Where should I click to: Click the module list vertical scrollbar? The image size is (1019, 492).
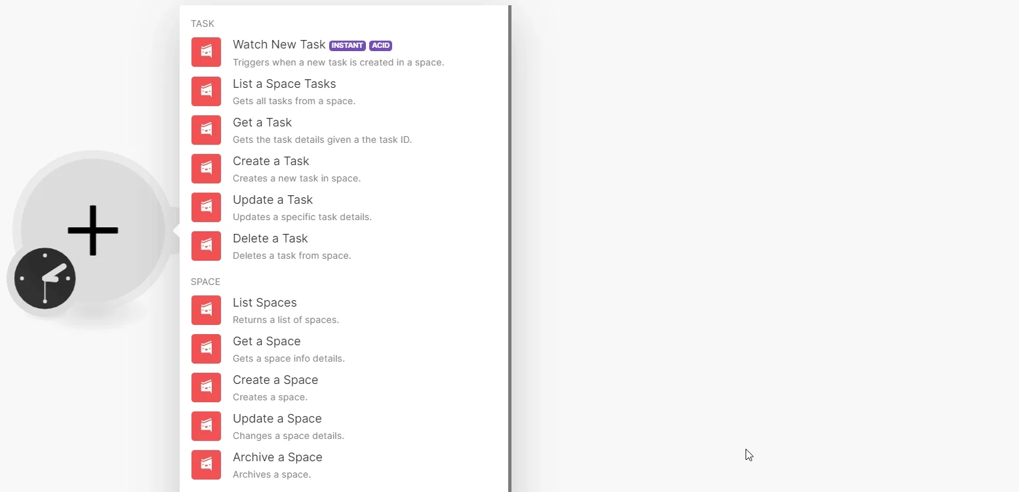(x=509, y=248)
